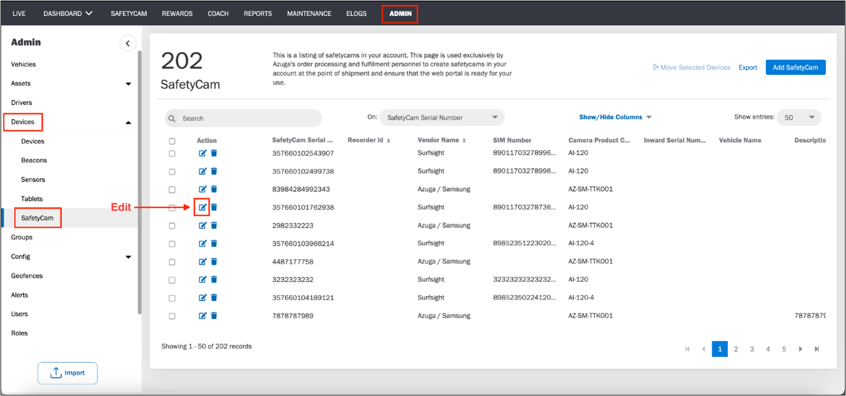Open the REWARDS tab
The height and width of the screenshot is (396, 846).
point(177,14)
